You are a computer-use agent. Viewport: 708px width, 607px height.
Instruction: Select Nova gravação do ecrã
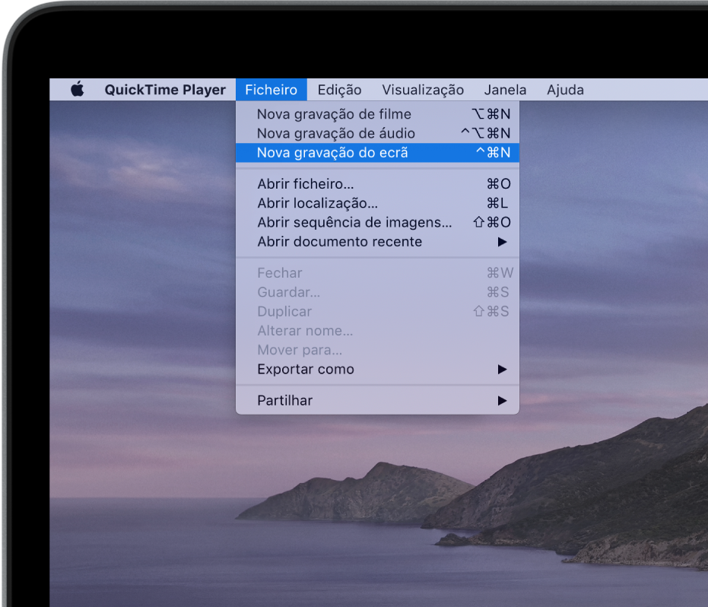pos(377,153)
